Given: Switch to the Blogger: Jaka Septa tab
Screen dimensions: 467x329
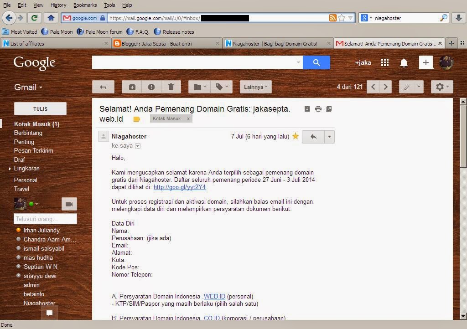Looking at the screenshot, I should coord(167,43).
